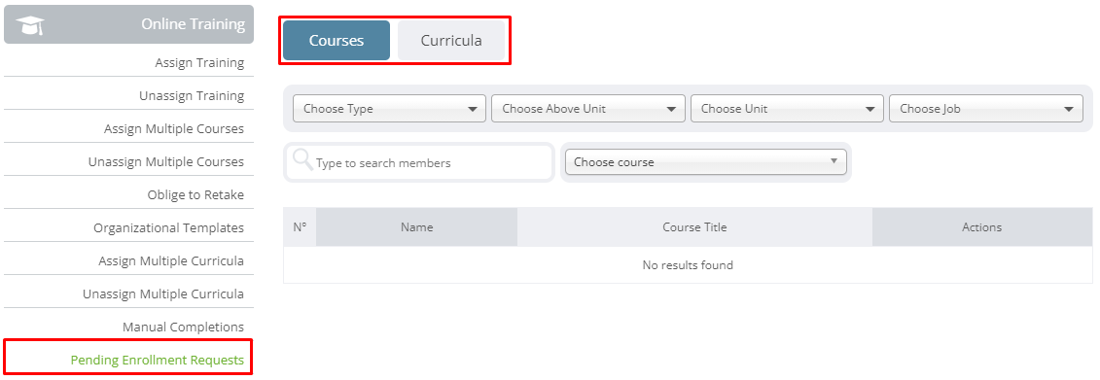Viewport: 1100px width, 380px height.
Task: Click the N° column header
Action: (301, 227)
